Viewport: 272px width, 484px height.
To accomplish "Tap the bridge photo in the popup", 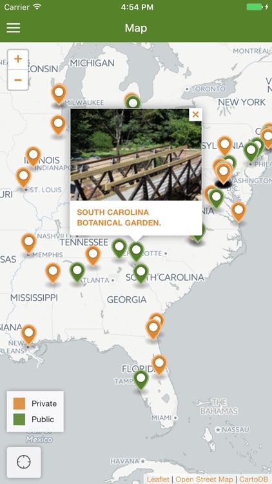I will click(136, 154).
